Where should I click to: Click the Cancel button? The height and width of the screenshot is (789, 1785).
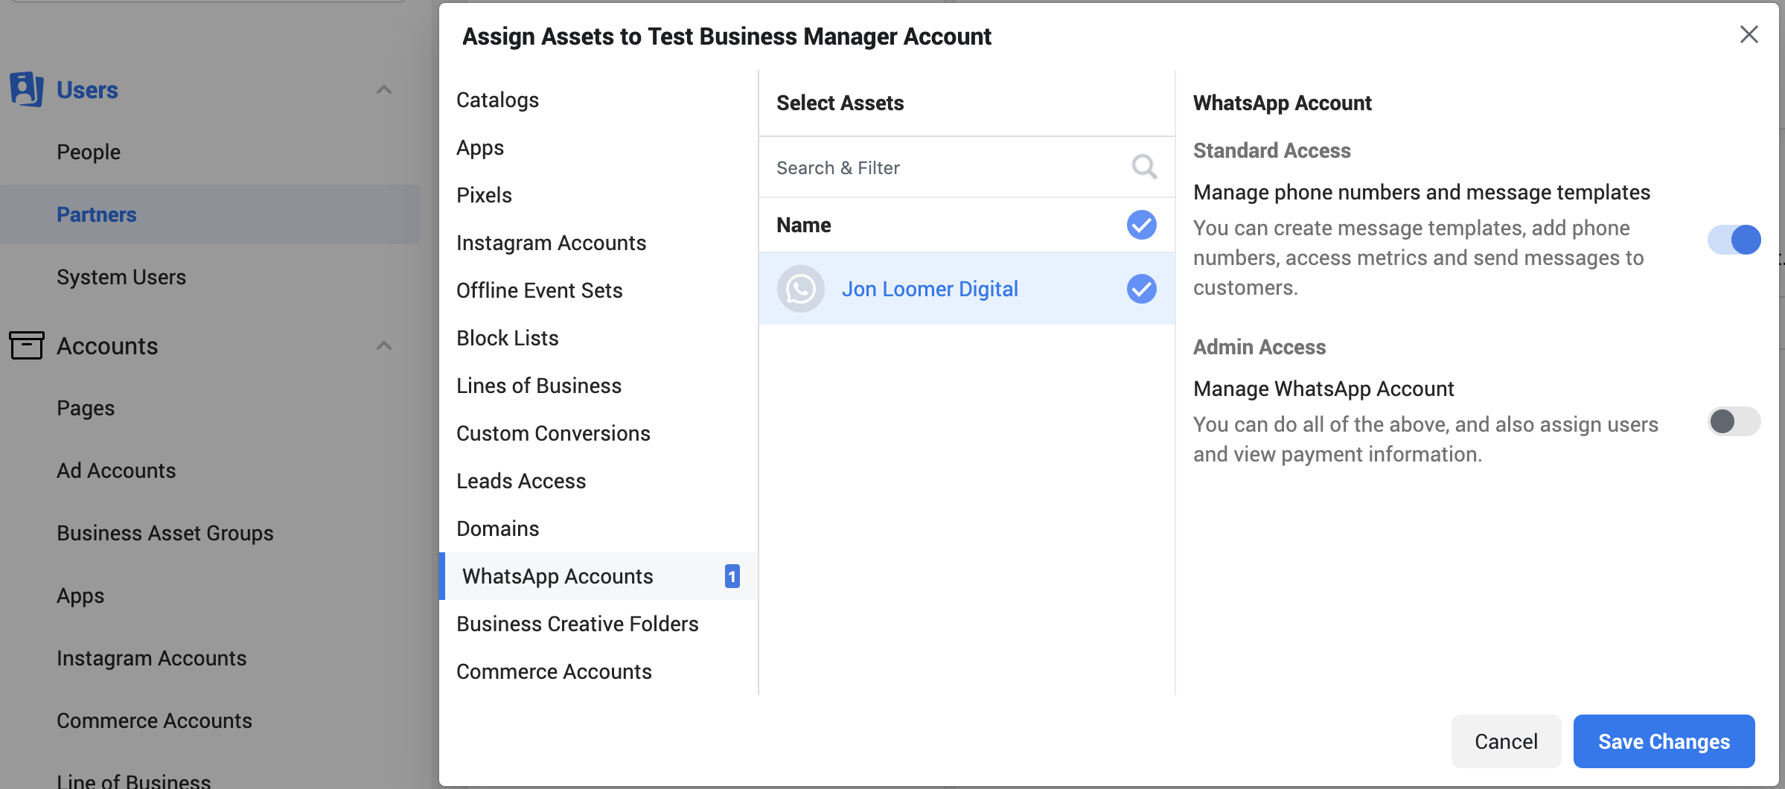pos(1506,741)
